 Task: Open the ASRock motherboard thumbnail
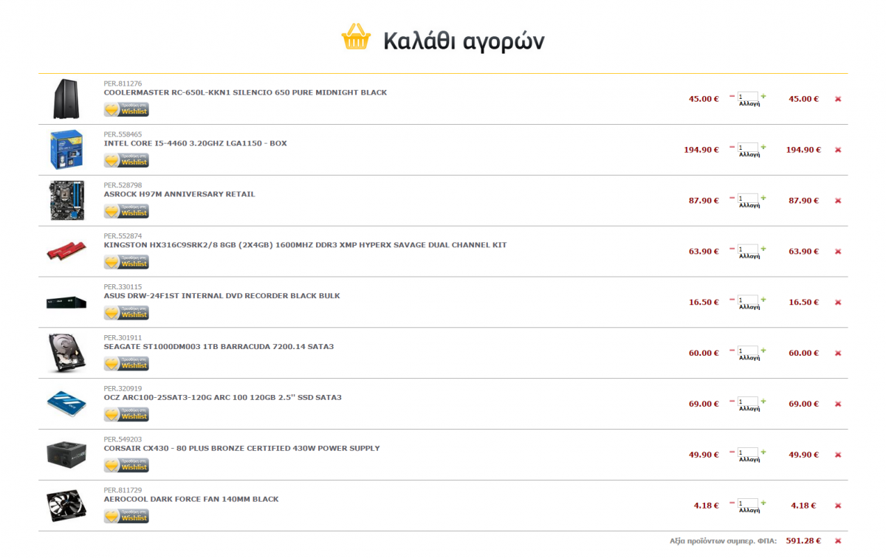pos(66,201)
